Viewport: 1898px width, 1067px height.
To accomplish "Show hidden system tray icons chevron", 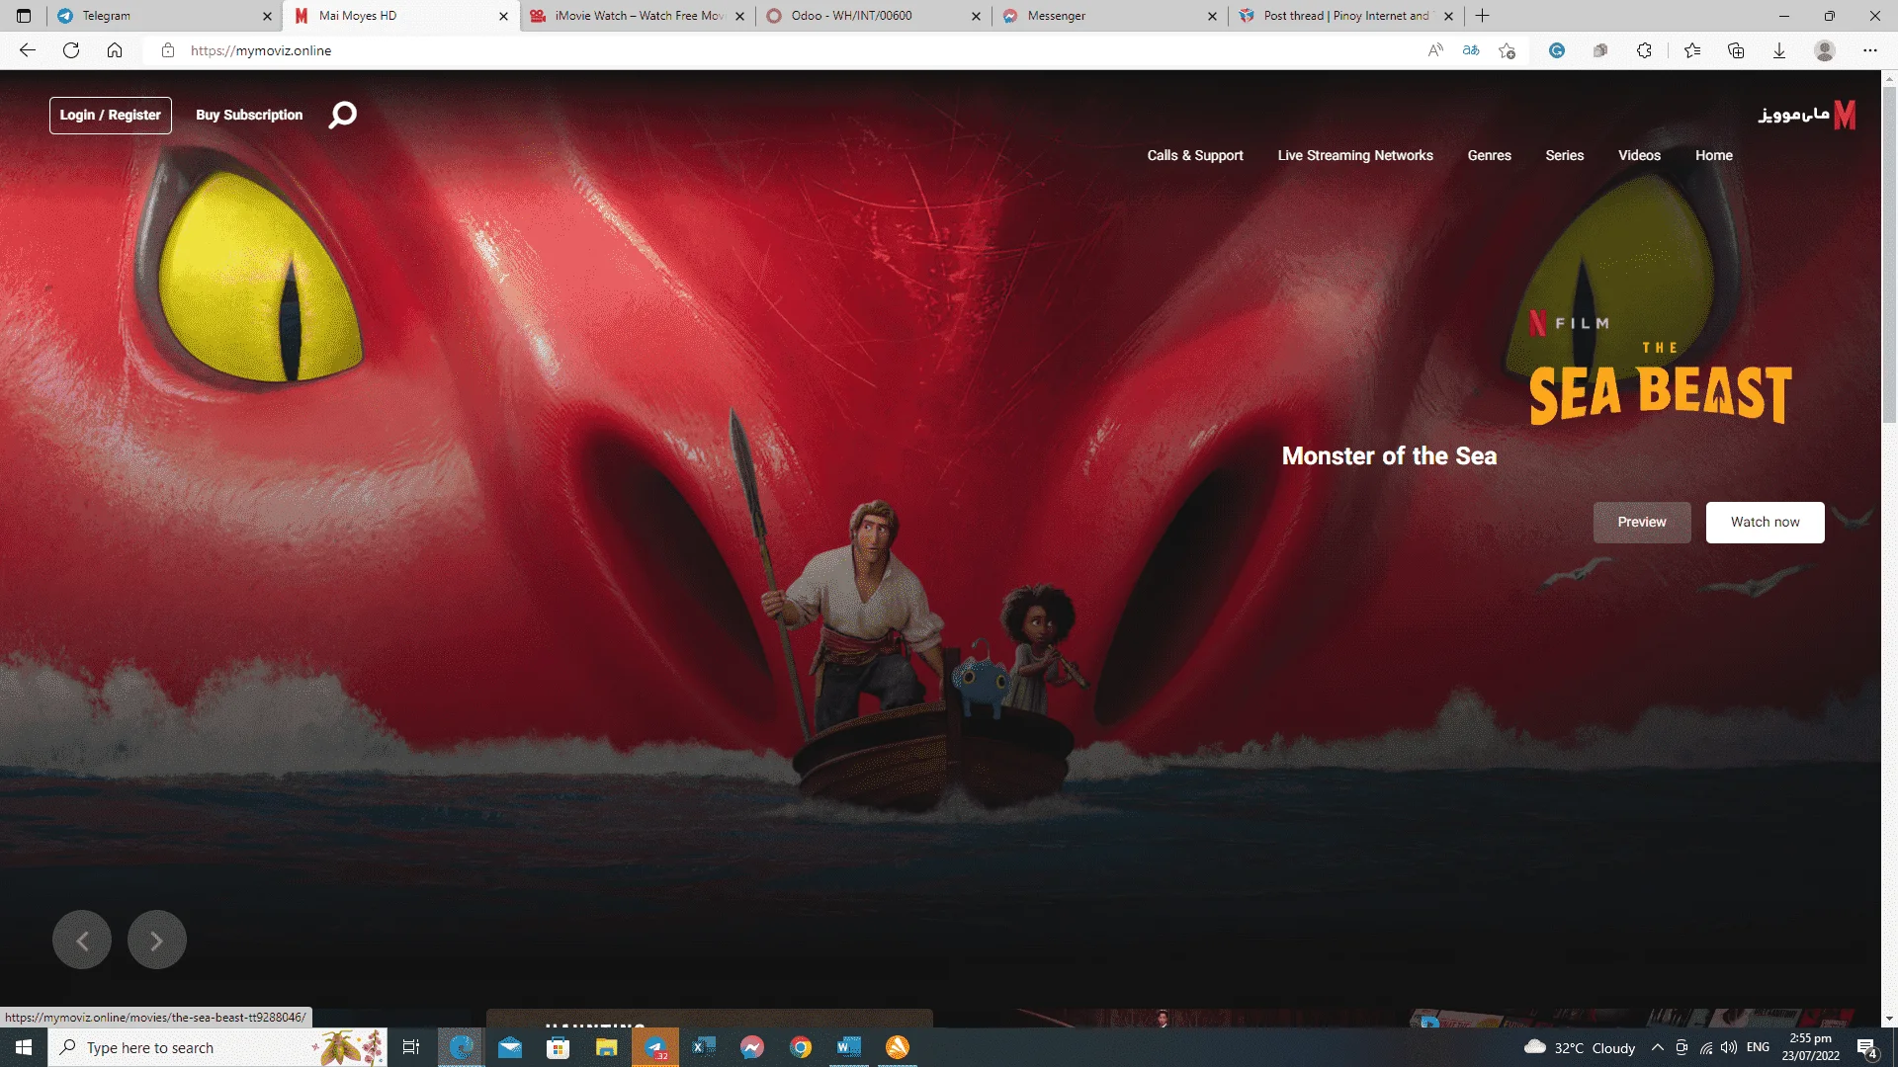I will (x=1658, y=1047).
